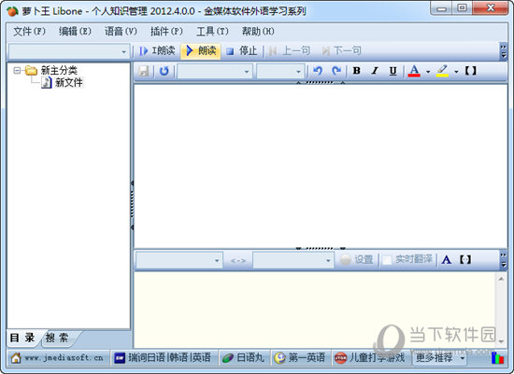The width and height of the screenshot is (514, 374).
Task: Click the translation pane scroll up arrow
Action: click(x=501, y=279)
